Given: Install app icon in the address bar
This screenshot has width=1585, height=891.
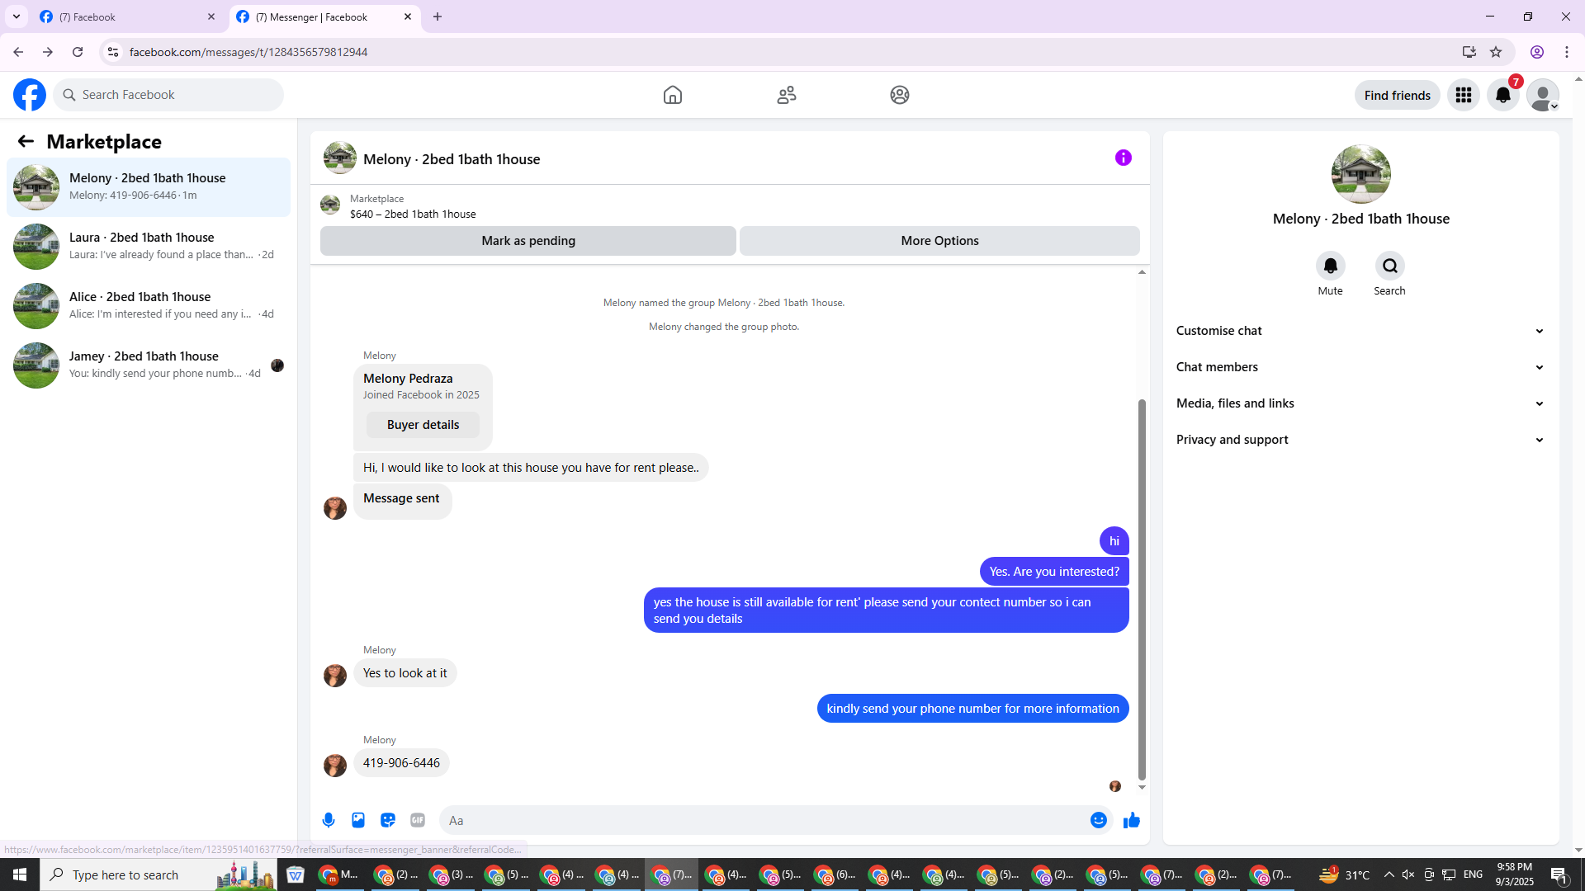Looking at the screenshot, I should 1469,52.
